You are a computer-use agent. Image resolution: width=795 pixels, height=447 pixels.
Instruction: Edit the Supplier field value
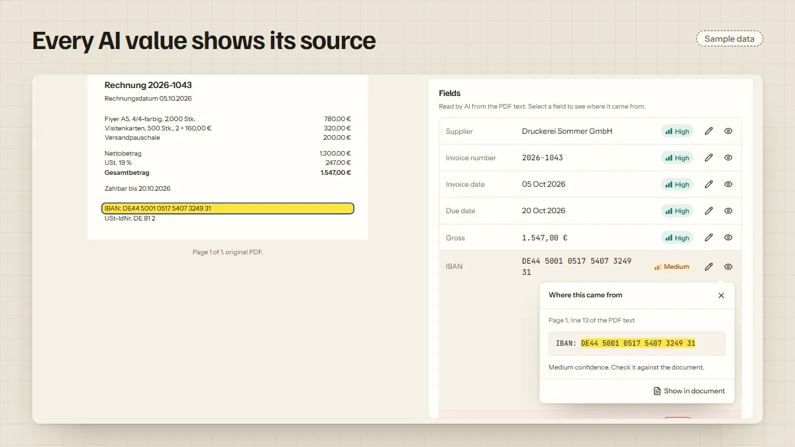pyautogui.click(x=709, y=131)
